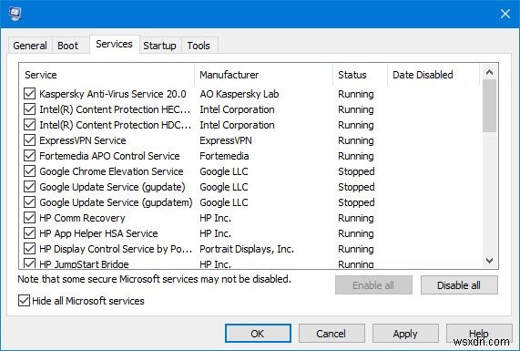
Task: Select Google Update Service (gupdatem) name
Action: pyautogui.click(x=116, y=202)
